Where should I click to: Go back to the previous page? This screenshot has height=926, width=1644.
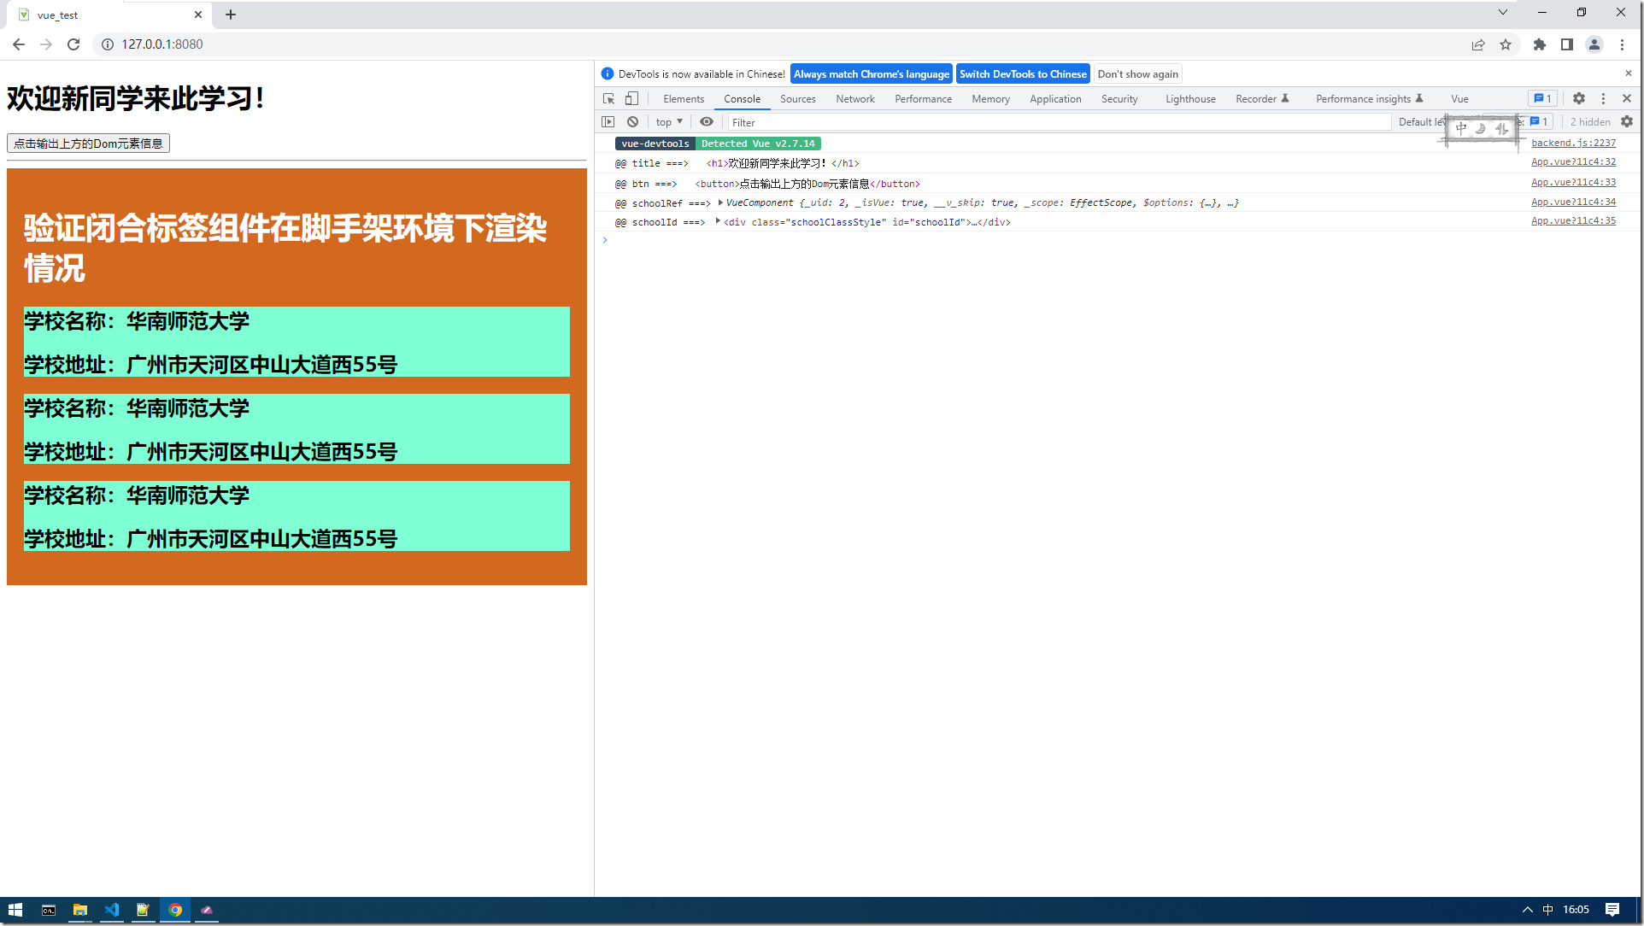[x=19, y=44]
